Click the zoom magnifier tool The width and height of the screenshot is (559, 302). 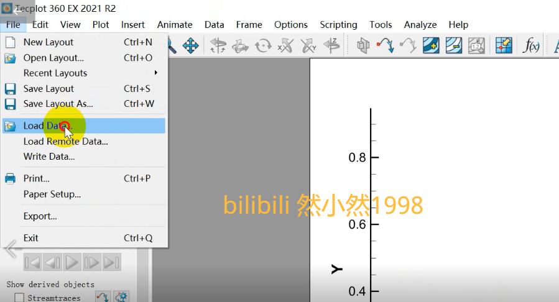click(172, 47)
